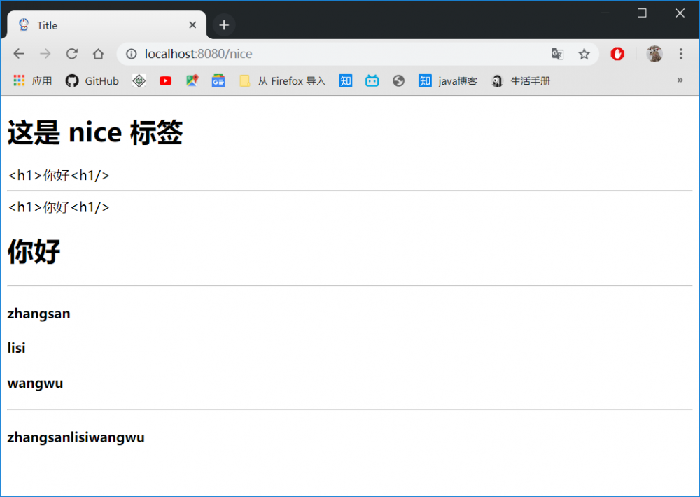Image resolution: width=700 pixels, height=497 pixels.
Task: Open the Google Maps bookmark
Action: coord(191,80)
